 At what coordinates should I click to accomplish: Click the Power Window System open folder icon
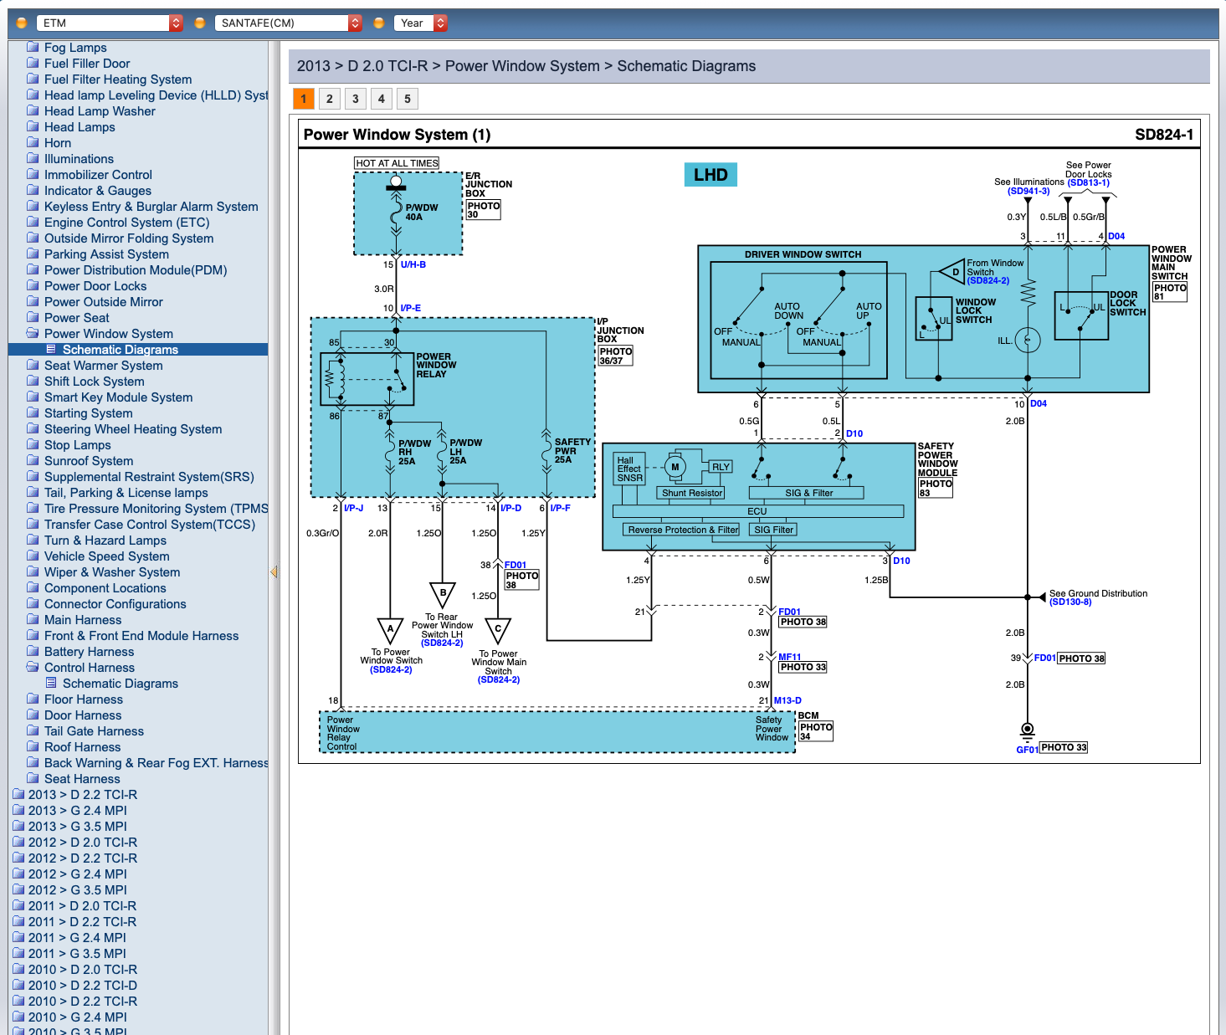click(x=33, y=334)
